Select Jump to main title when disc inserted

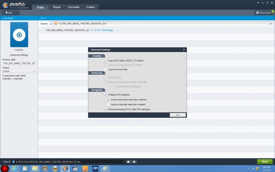click(108, 104)
